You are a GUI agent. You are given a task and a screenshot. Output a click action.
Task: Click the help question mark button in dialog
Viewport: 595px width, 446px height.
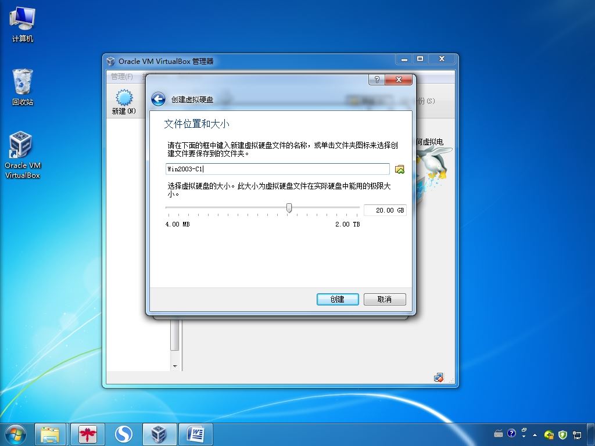point(377,79)
